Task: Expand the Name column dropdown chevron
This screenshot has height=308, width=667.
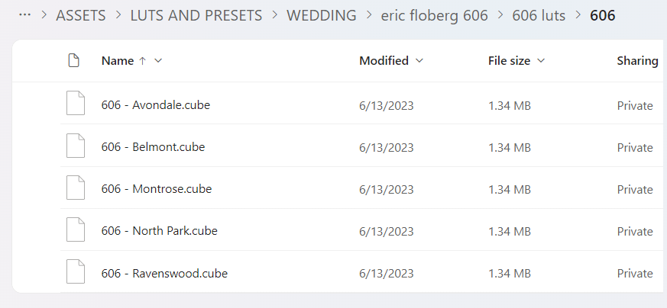Action: click(158, 61)
